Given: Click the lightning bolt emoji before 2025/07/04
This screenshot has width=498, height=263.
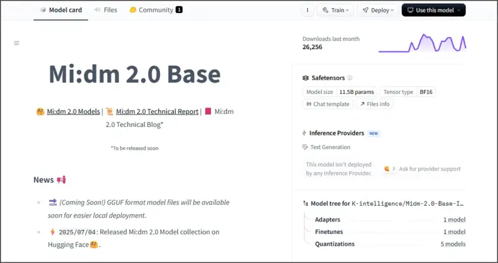Looking at the screenshot, I should coord(52,232).
